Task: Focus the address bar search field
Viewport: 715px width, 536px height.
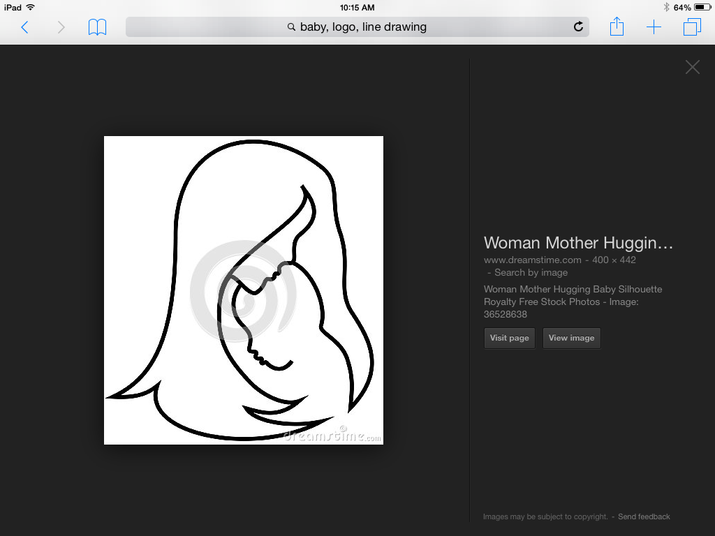Action: tap(356, 27)
